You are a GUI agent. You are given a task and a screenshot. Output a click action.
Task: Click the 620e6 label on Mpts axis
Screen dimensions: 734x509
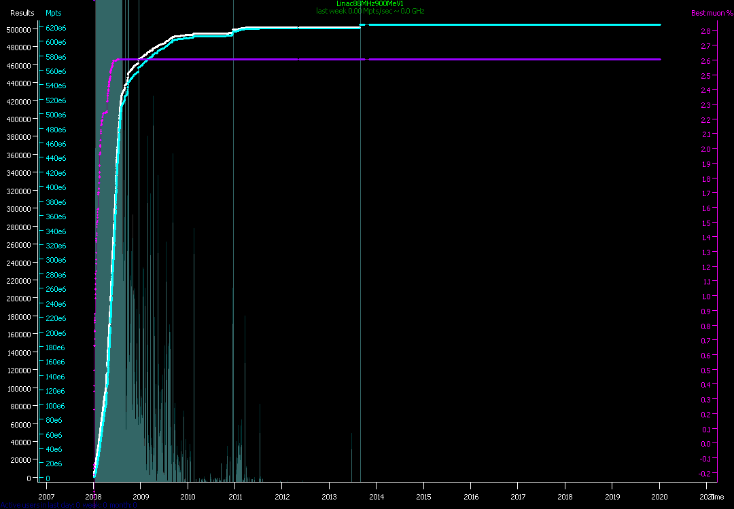pos(56,28)
